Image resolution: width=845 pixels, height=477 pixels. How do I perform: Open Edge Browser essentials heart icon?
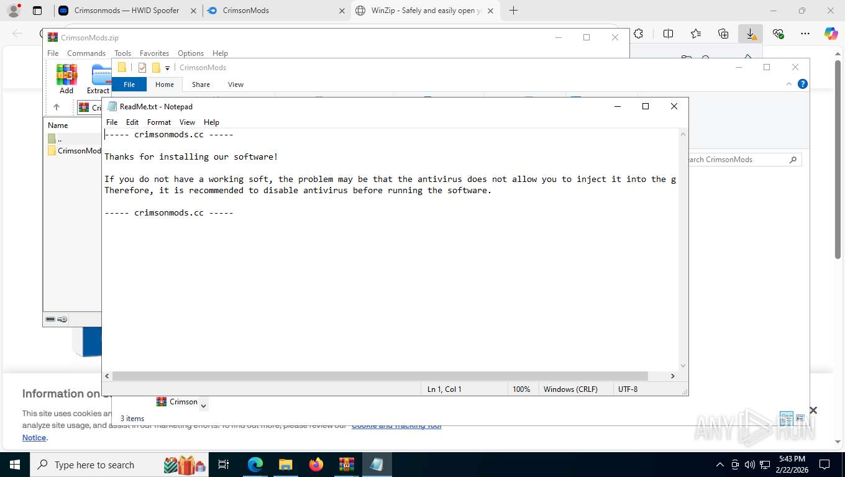[x=778, y=34]
